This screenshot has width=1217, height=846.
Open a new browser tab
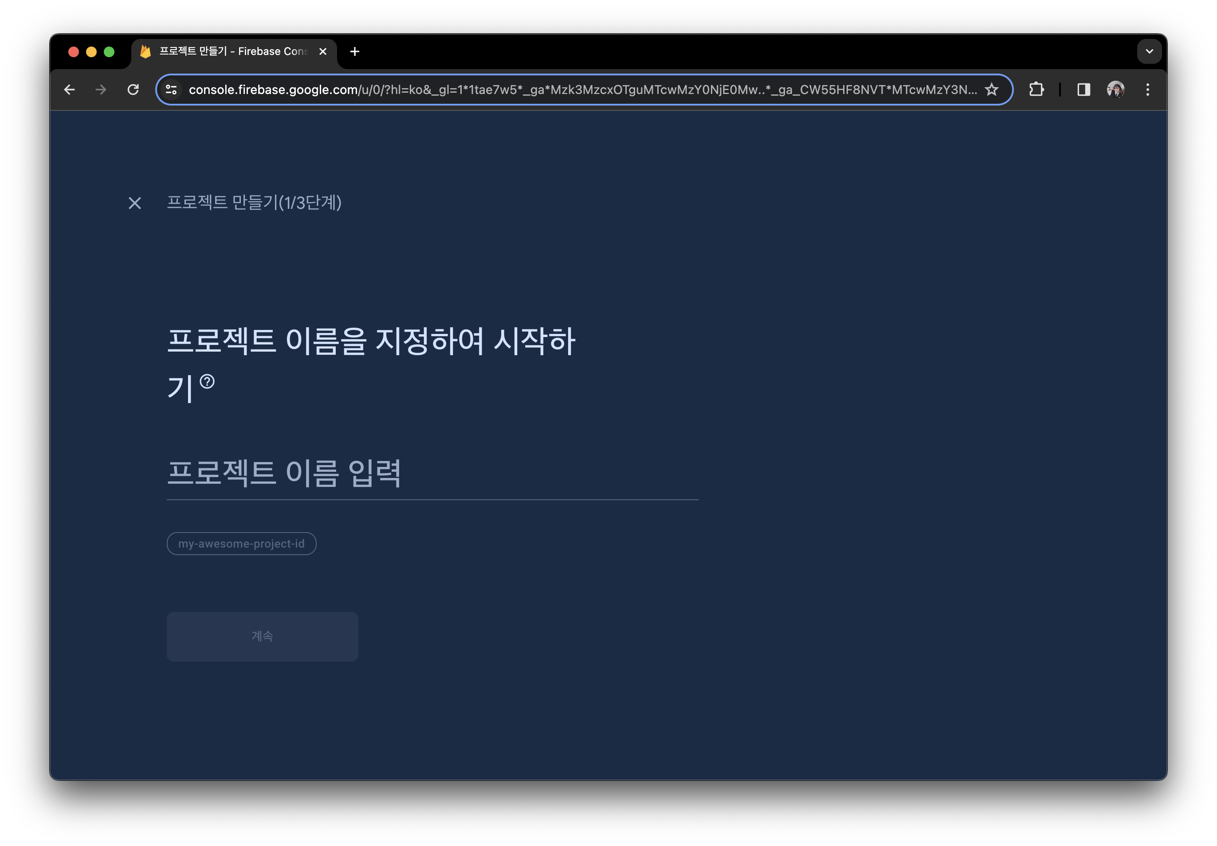click(355, 51)
